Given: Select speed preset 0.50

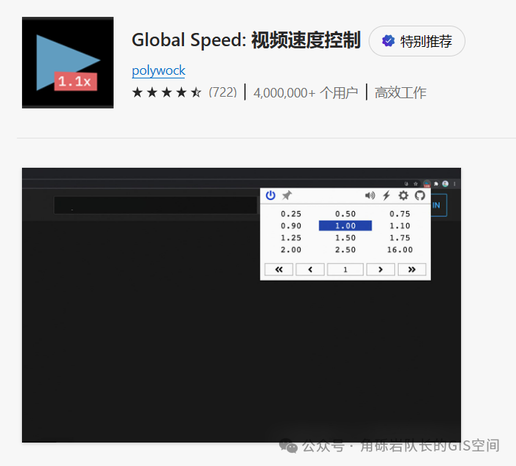Looking at the screenshot, I should point(345,214).
